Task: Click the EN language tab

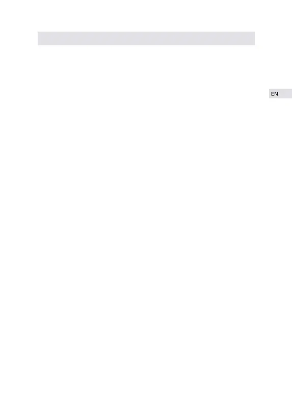Action: pyautogui.click(x=280, y=94)
